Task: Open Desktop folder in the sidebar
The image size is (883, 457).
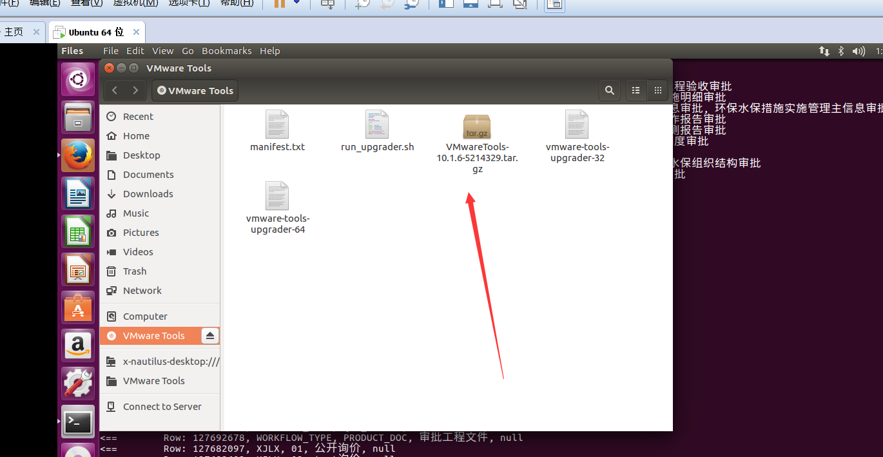Action: [x=160, y=155]
